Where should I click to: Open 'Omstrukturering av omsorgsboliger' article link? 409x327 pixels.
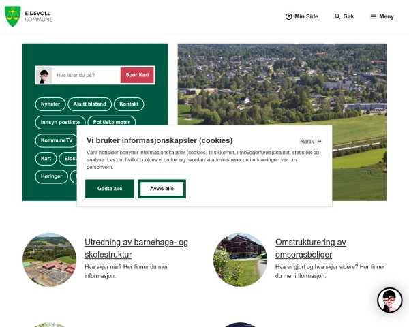(x=311, y=248)
